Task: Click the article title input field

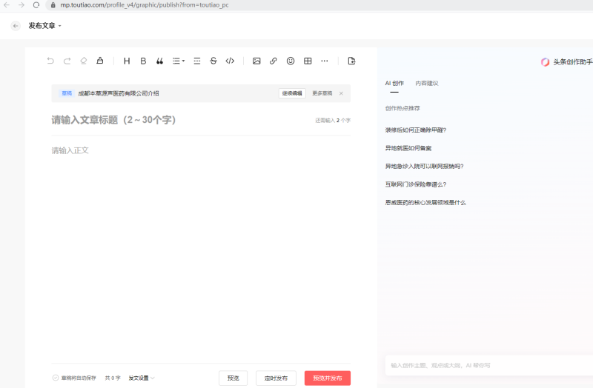Action: coord(182,120)
